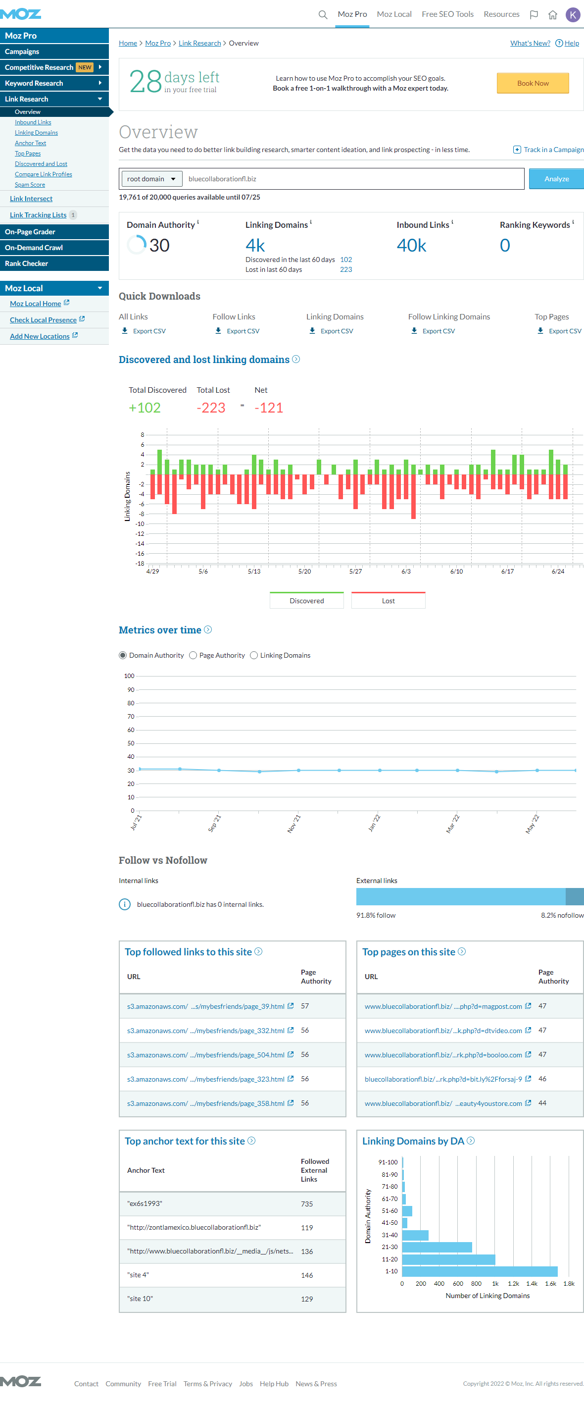Image resolution: width=584 pixels, height=1409 pixels.
Task: Toggle the Lost legend in chart
Action: pos(388,600)
